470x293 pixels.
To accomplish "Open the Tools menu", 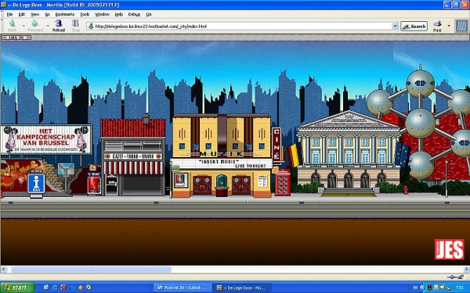I will click(x=85, y=14).
